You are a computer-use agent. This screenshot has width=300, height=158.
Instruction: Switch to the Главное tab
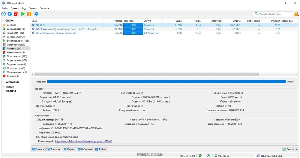pos(38,149)
